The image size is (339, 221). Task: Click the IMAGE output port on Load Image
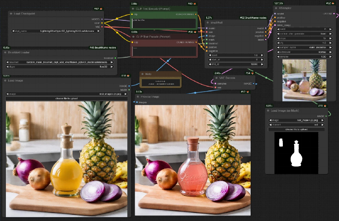[129, 86]
